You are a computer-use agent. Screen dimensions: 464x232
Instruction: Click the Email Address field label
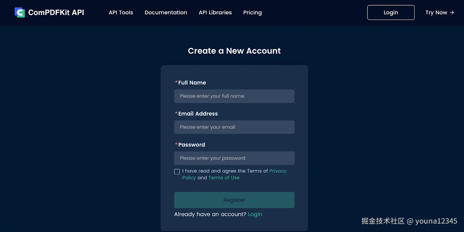(x=198, y=114)
